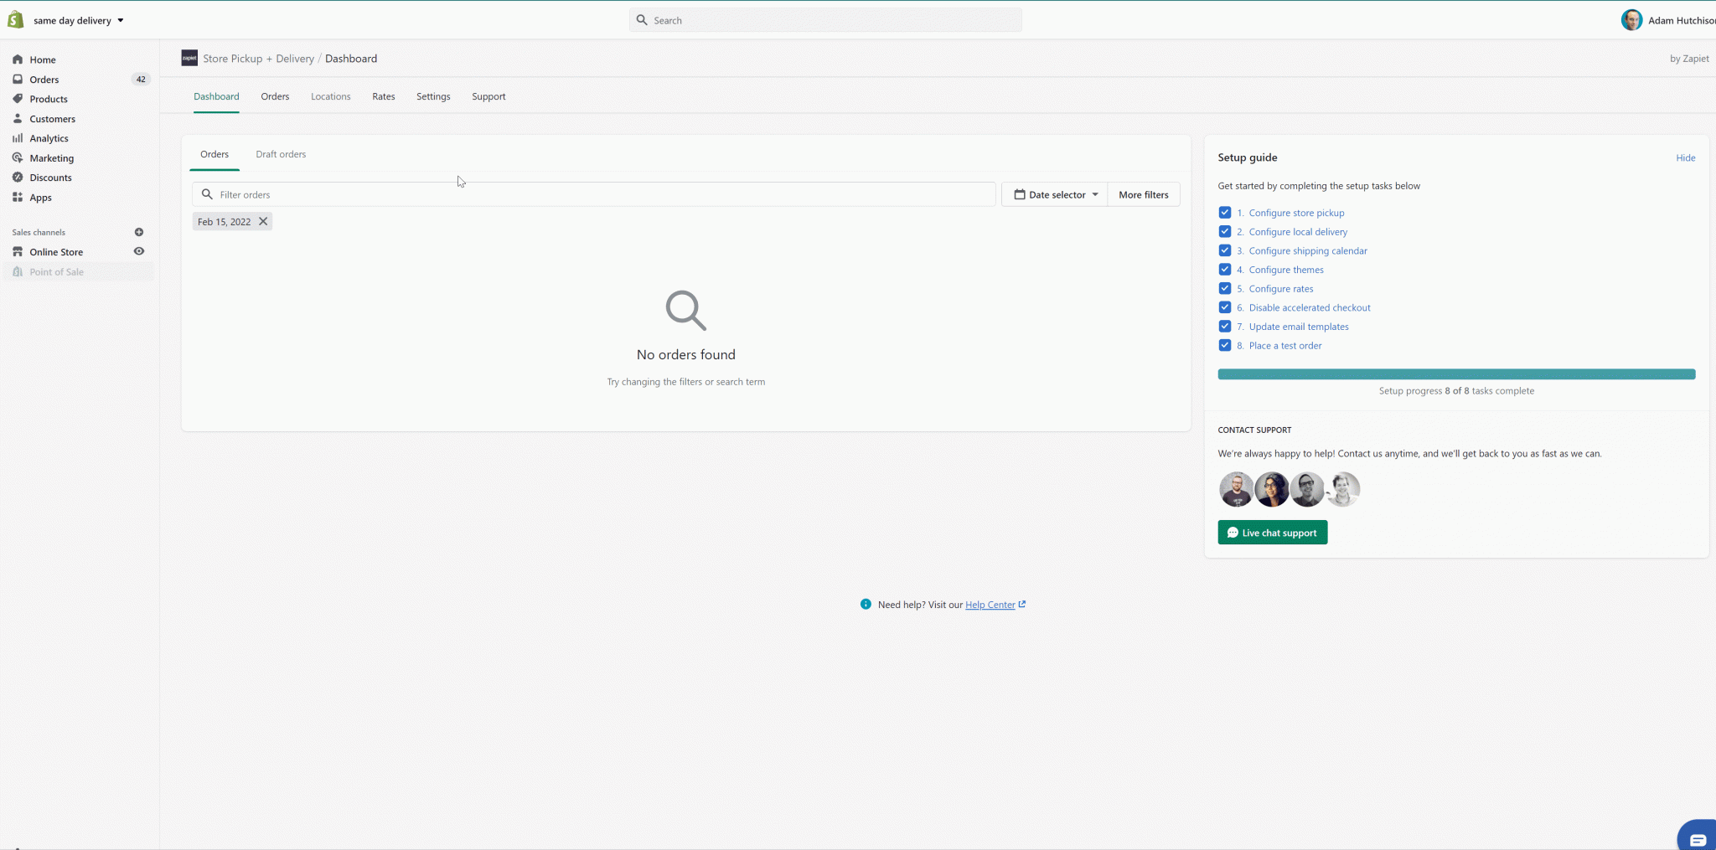The image size is (1716, 850).
Task: Open the Orders tab in app navigation
Action: point(275,96)
